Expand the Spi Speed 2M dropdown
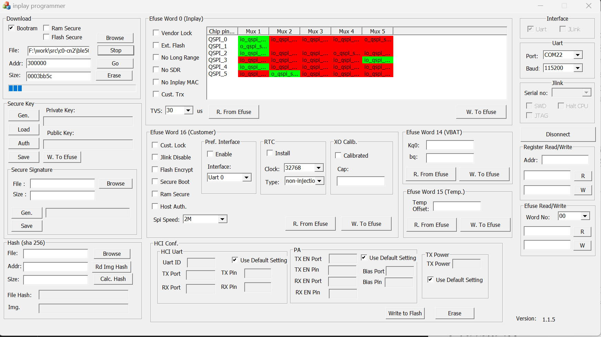The image size is (601, 337). coord(223,219)
